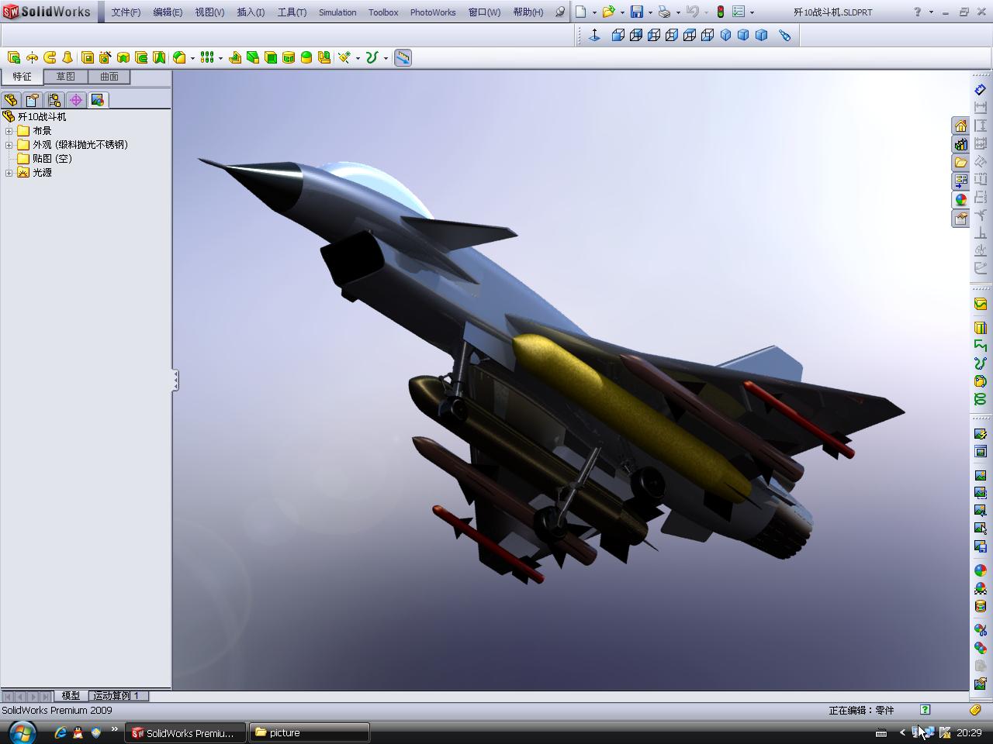
Task: Switch to the 模型 bottom tab
Action: (71, 696)
